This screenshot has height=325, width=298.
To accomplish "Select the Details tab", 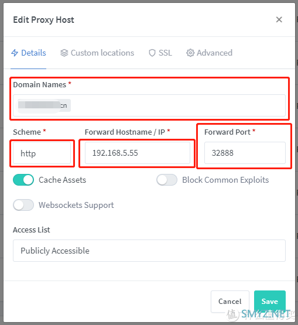I will [28, 53].
